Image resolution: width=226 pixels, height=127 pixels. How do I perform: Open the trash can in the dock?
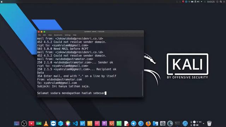click(x=209, y=123)
